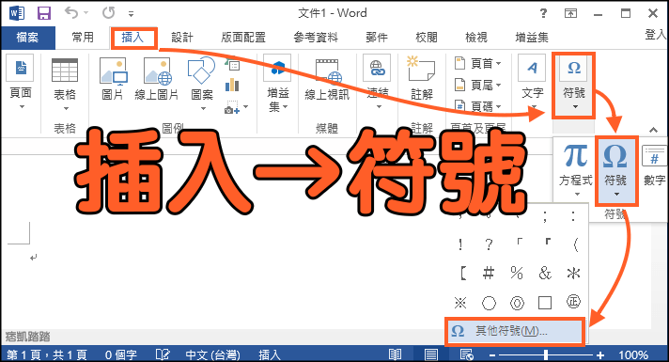Click the 符號 Omega symbol button

click(x=615, y=171)
